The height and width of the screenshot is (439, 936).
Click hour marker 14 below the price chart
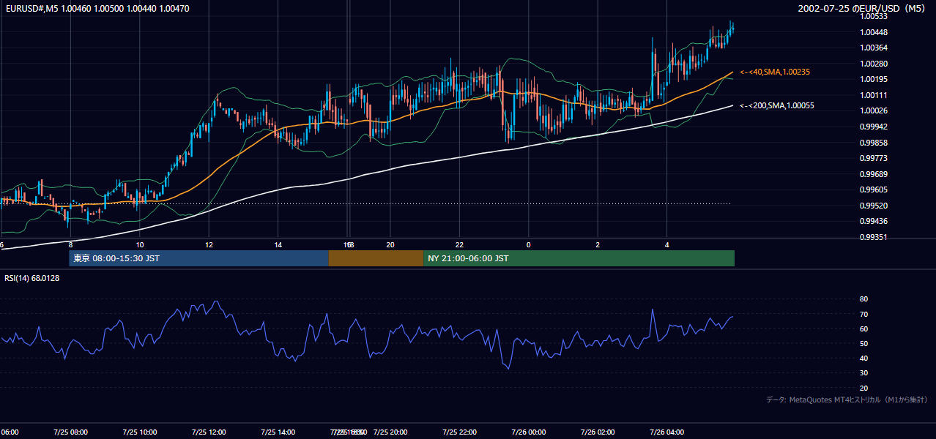[x=278, y=244]
